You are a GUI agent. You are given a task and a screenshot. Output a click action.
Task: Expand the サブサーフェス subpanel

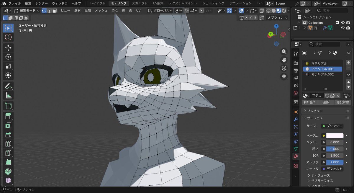tap(320, 181)
